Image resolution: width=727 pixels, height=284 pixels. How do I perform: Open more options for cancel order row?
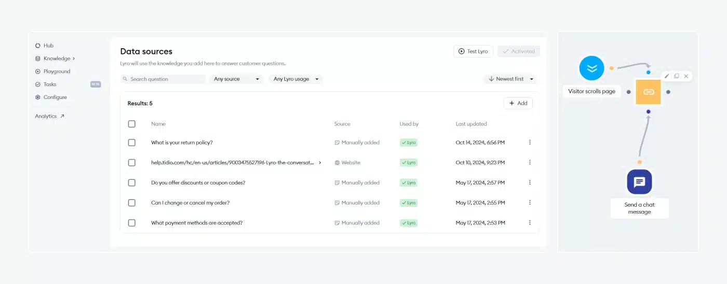(530, 203)
